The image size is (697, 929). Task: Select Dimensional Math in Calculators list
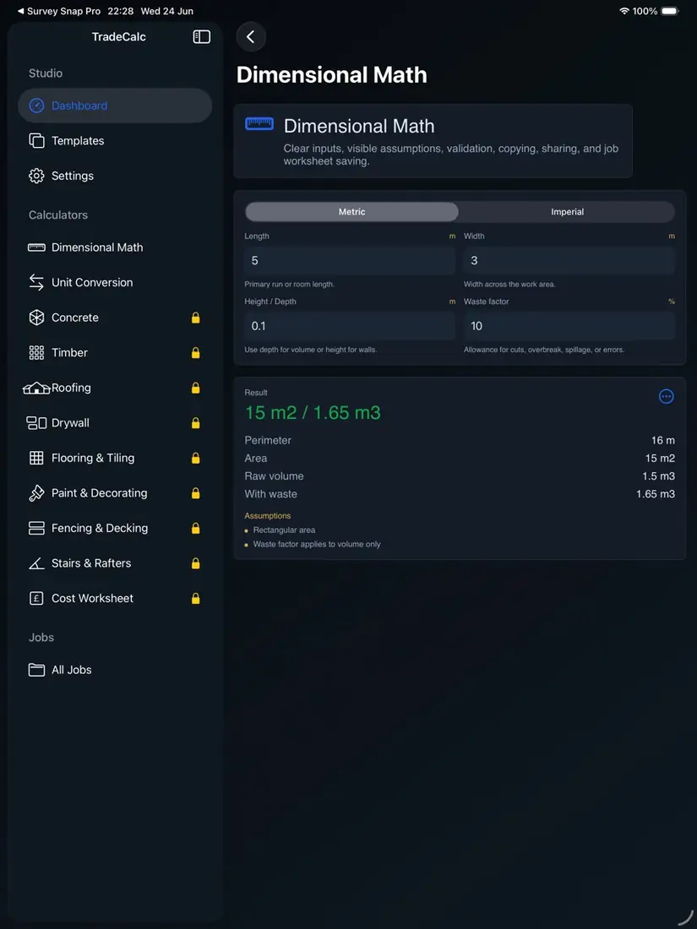[115, 247]
